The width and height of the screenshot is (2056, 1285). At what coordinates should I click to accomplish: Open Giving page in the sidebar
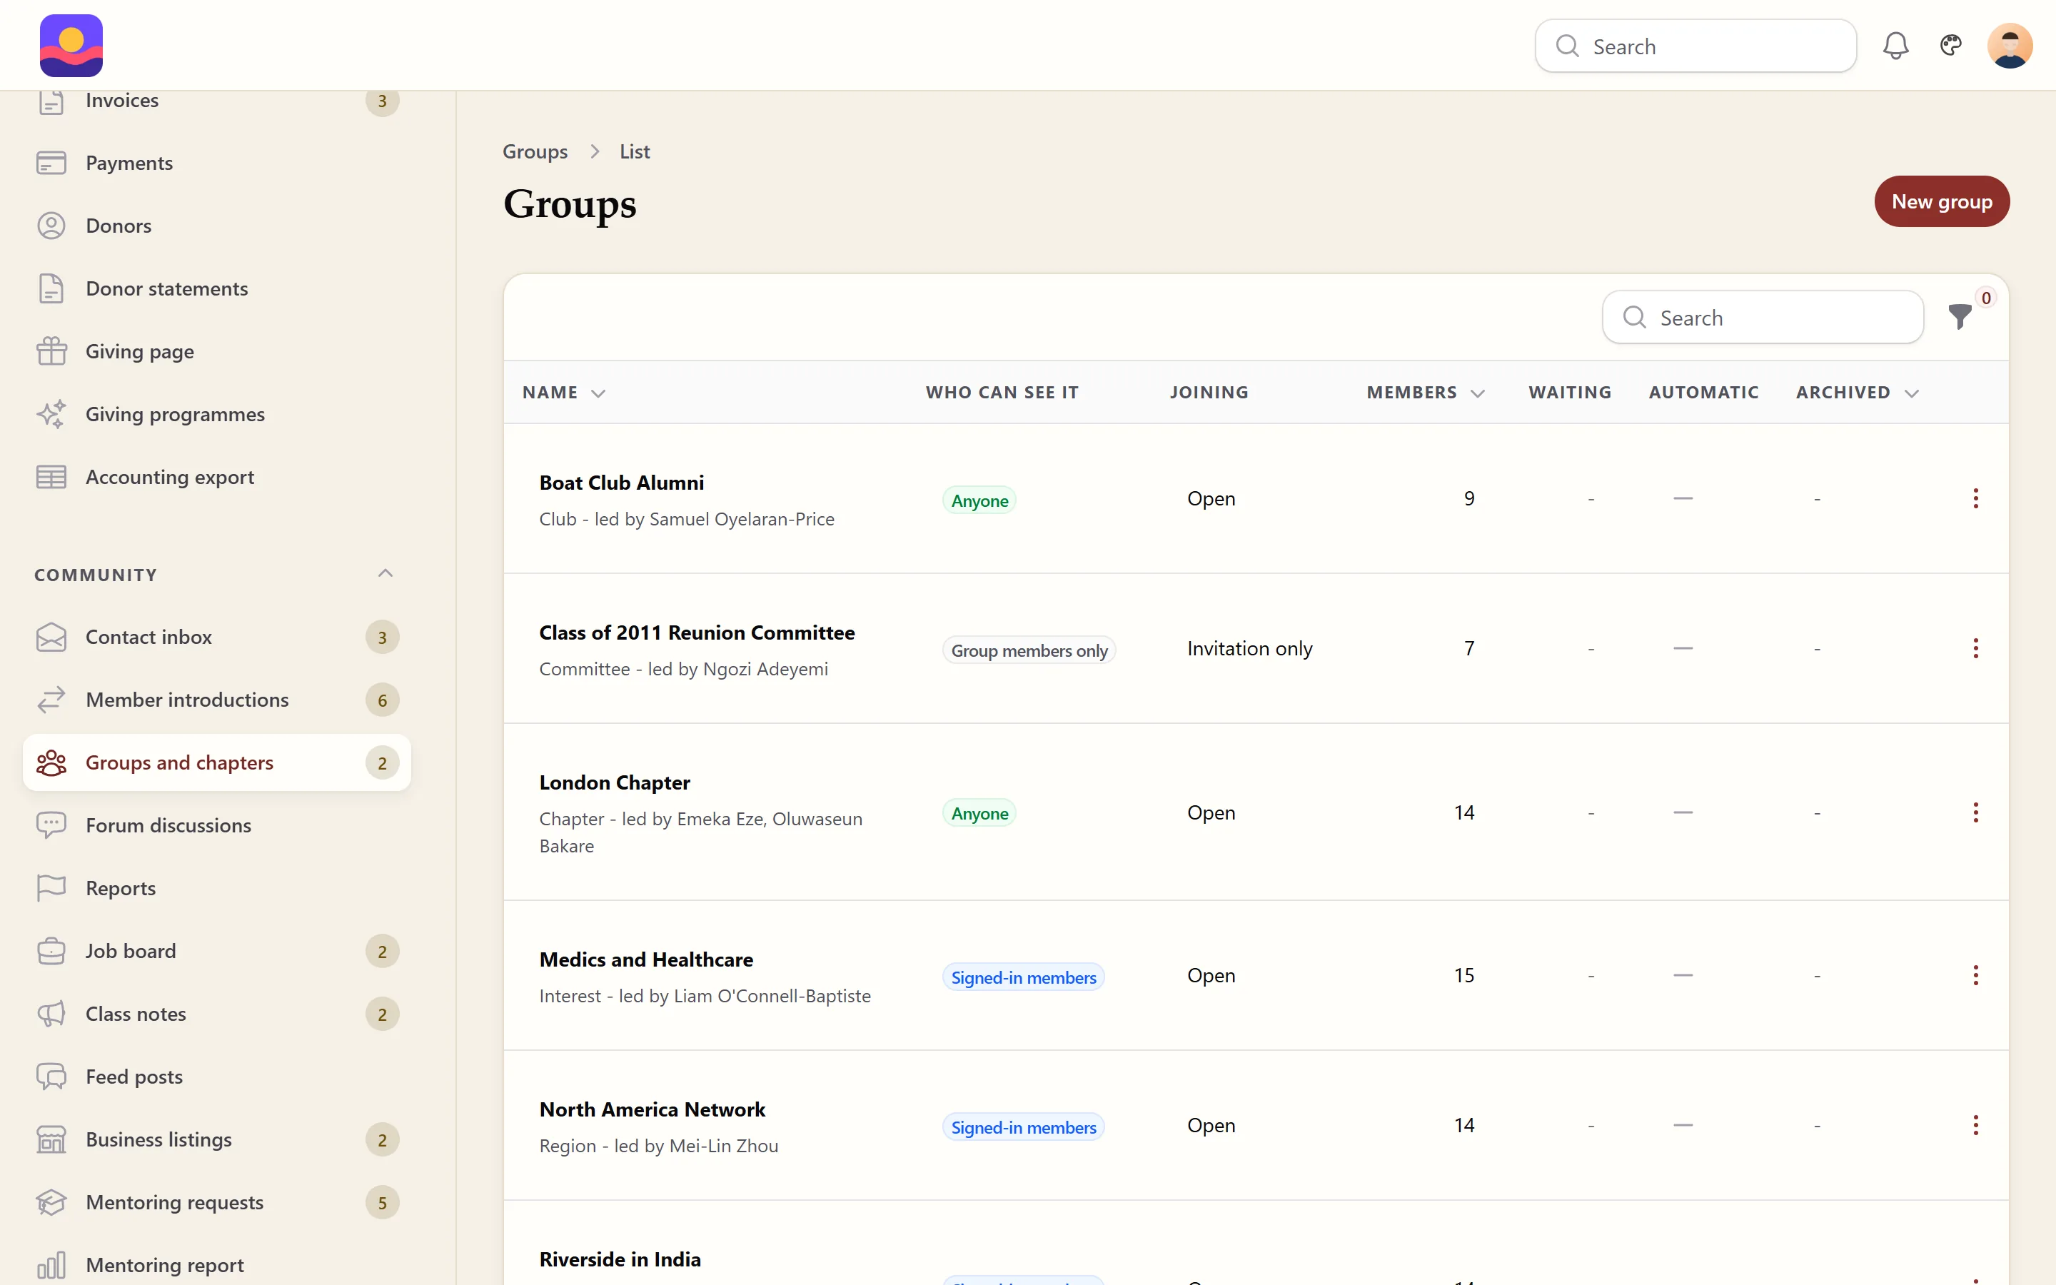216,351
